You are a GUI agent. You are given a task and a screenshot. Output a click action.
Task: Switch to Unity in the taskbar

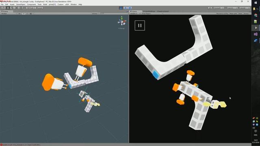(256, 28)
